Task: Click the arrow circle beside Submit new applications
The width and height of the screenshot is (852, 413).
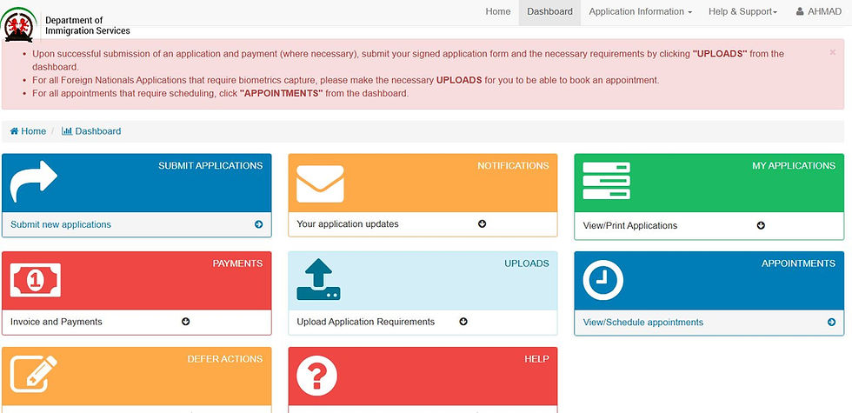Action: pos(259,224)
